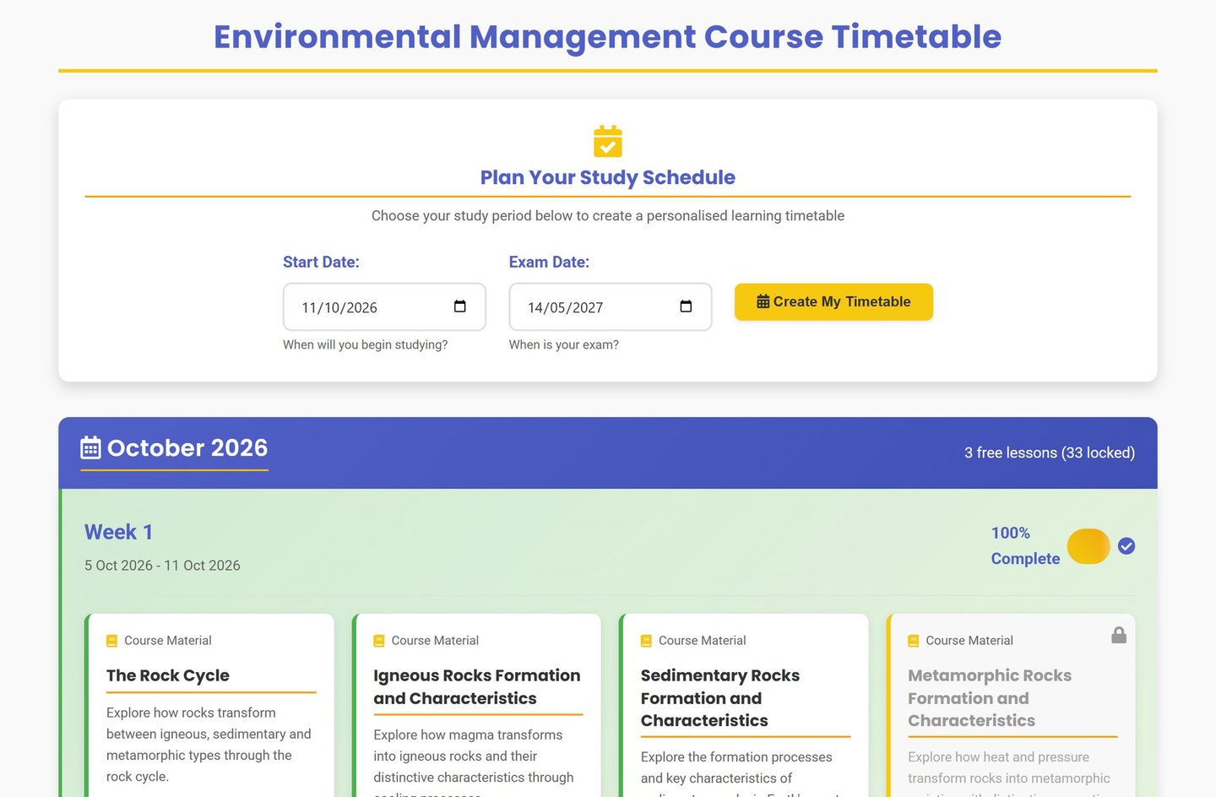
Task: Click the calendar icon beside October 2026
Action: 90,447
